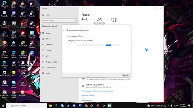Click the Find a setting search field
This screenshot has width=193, height=108.
tap(59, 20)
